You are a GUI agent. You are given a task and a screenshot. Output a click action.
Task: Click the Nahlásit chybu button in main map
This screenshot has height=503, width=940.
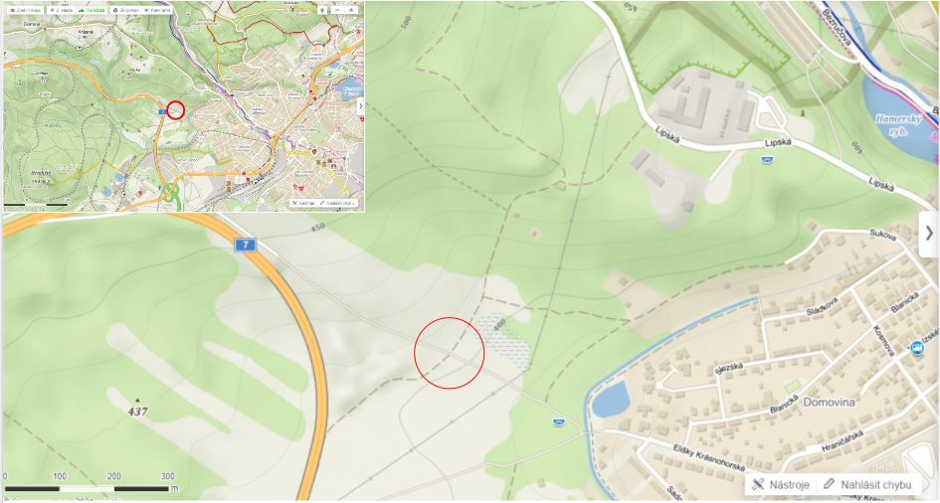(868, 484)
